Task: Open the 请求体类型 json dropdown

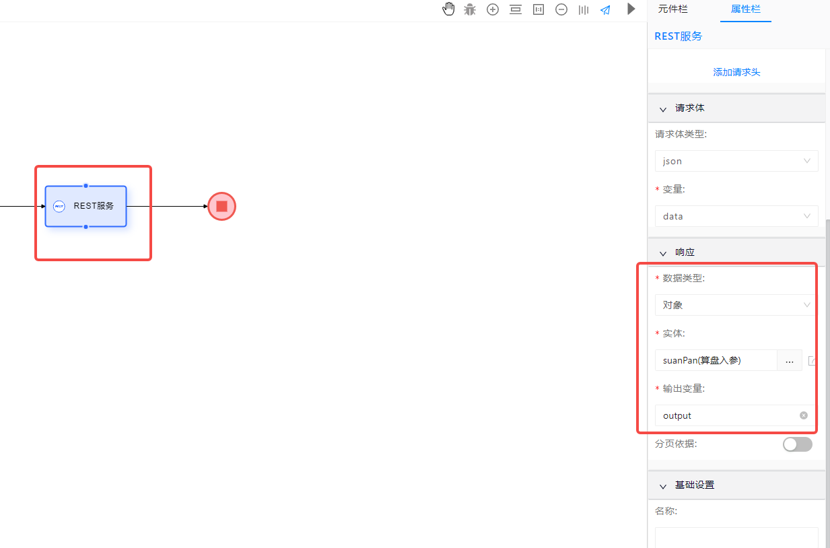Action: pyautogui.click(x=736, y=161)
